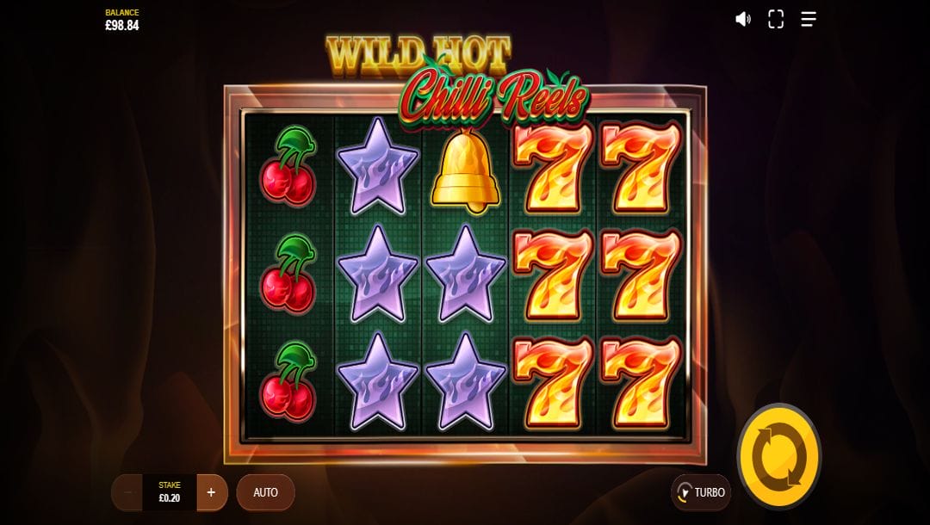Select the middle flaming seven on fourth reel

[x=554, y=275]
